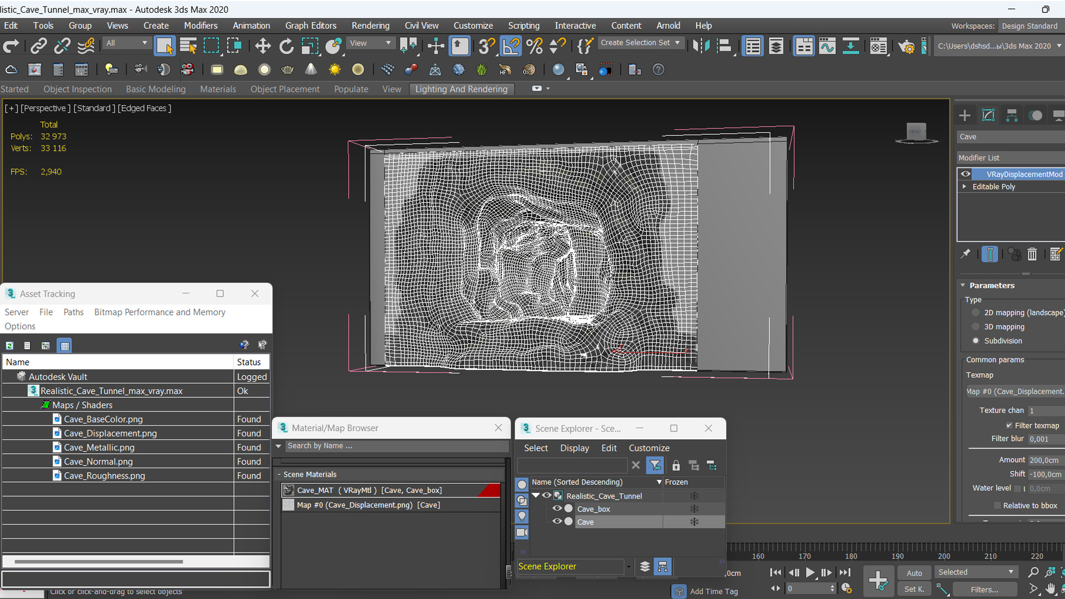Open the View reference coordinate dropdown
1065x599 pixels.
tap(369, 43)
